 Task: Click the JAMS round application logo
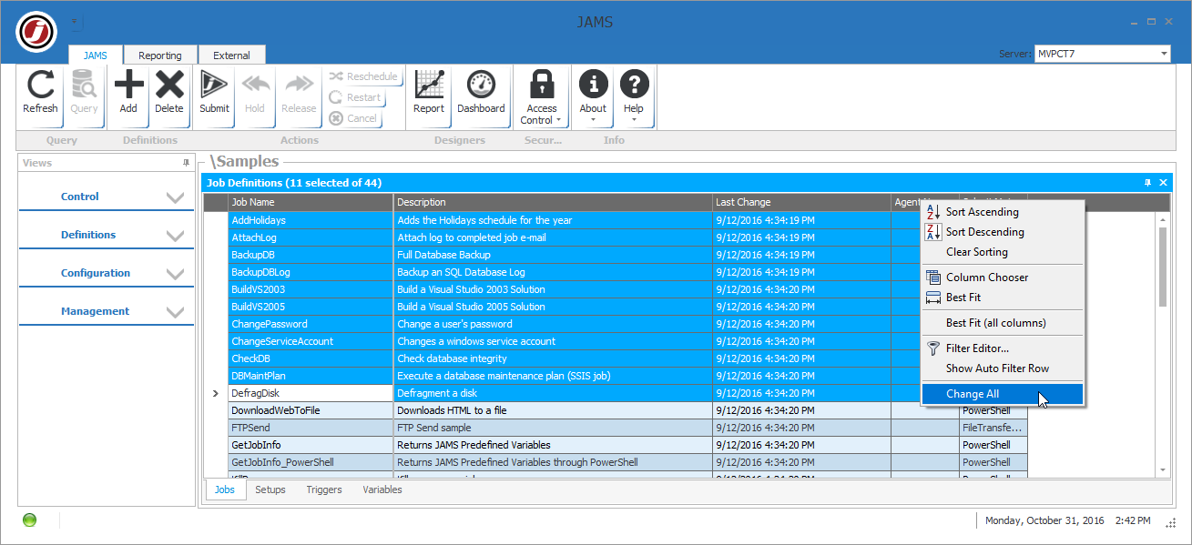coord(36,32)
